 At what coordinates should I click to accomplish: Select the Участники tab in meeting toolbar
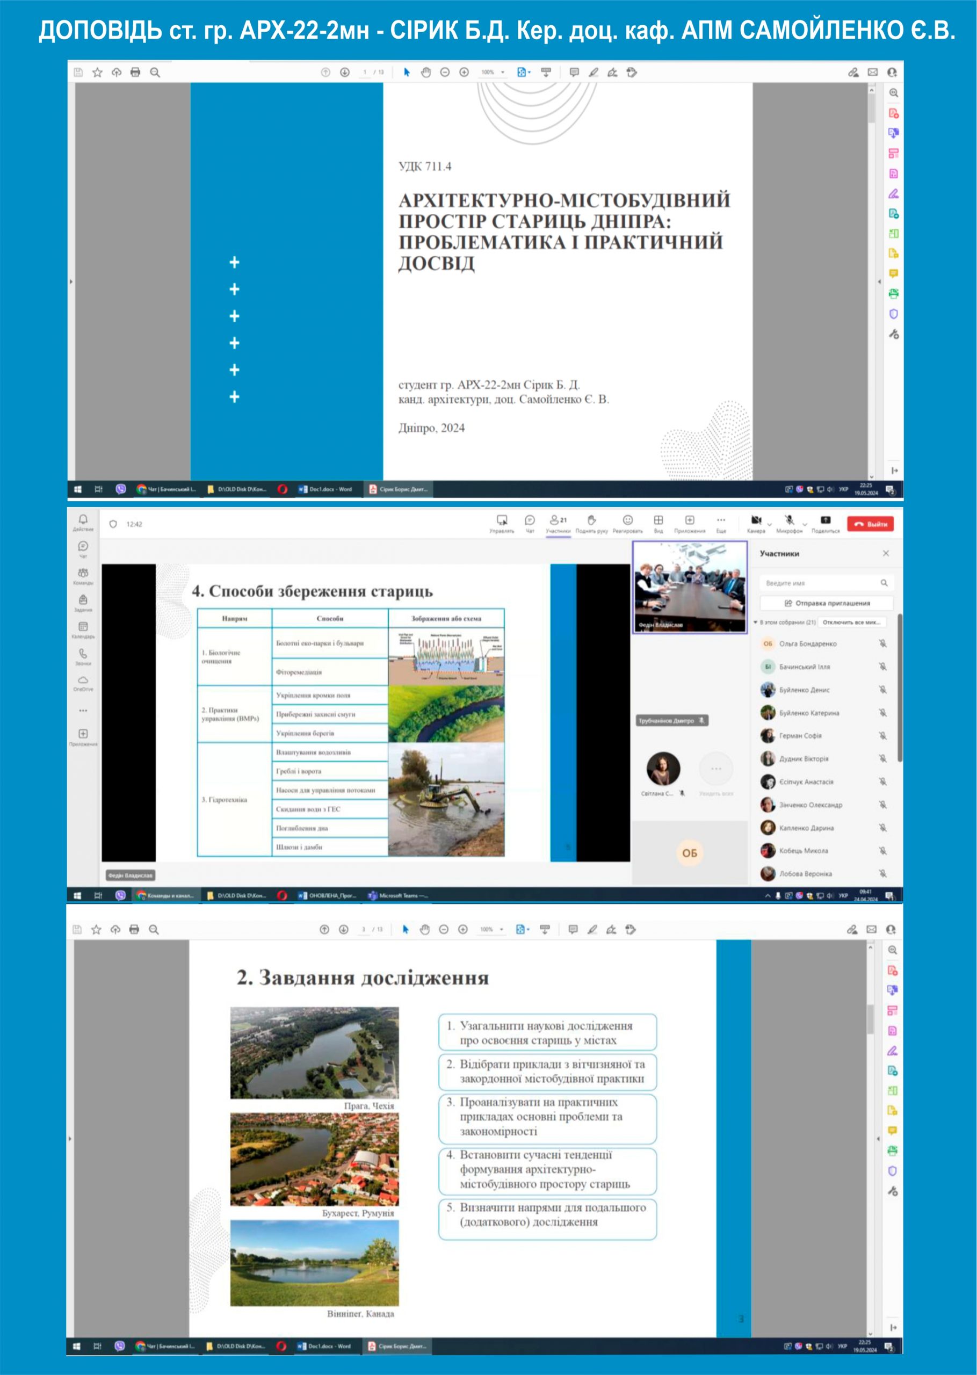click(558, 523)
